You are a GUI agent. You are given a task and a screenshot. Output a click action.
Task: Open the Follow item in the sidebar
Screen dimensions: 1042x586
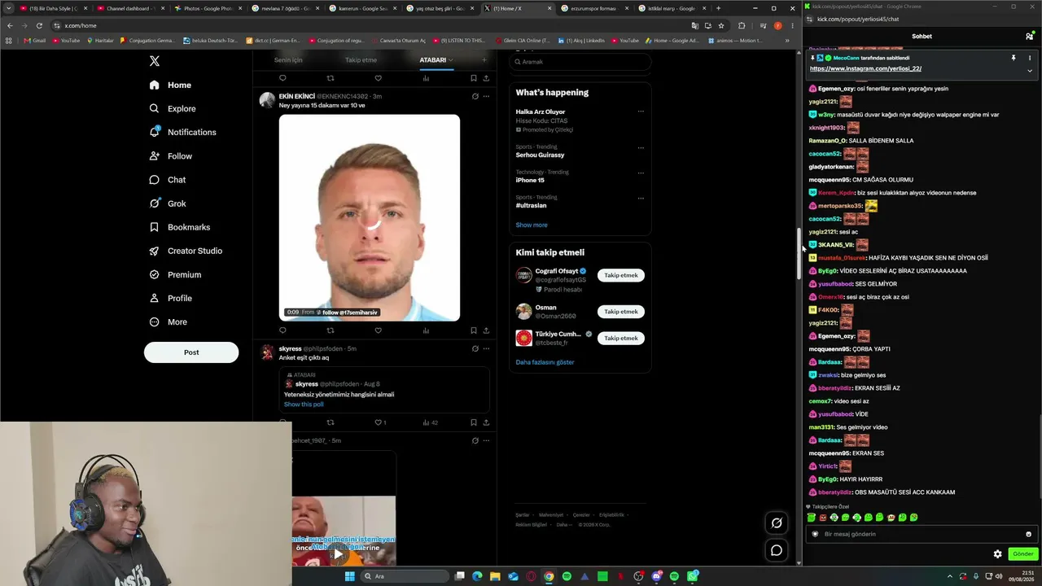pos(171,156)
